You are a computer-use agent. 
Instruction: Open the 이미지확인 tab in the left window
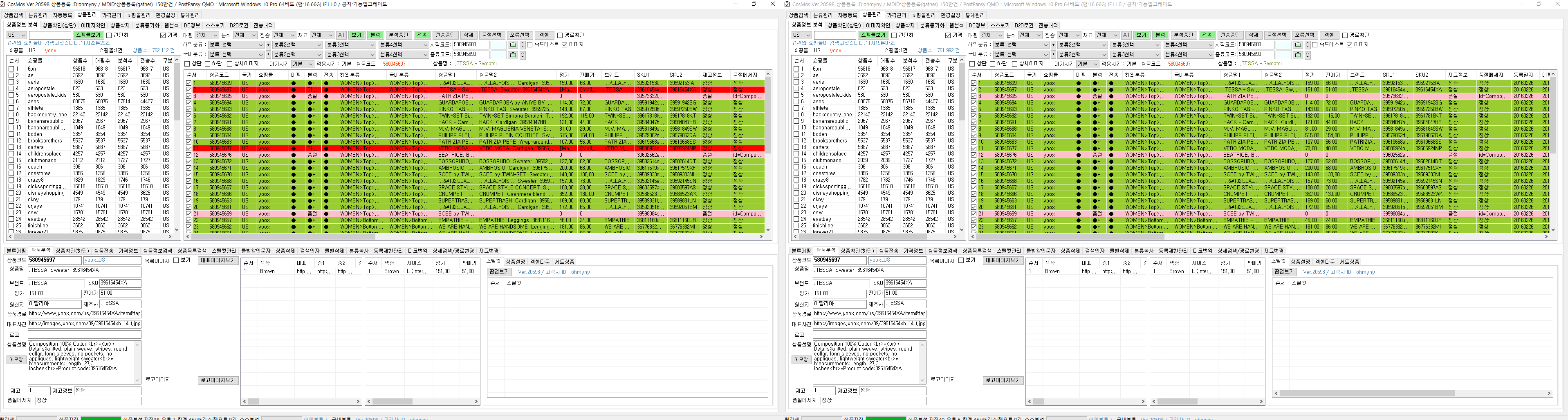coord(92,26)
